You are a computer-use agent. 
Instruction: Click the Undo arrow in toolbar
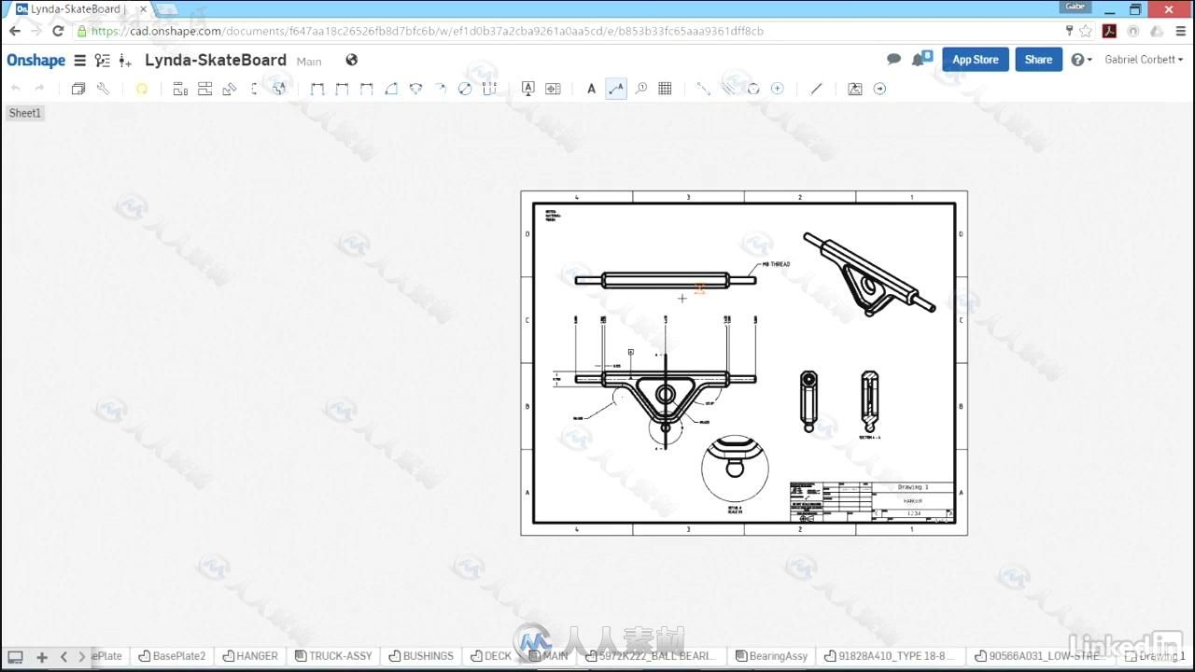tap(16, 89)
